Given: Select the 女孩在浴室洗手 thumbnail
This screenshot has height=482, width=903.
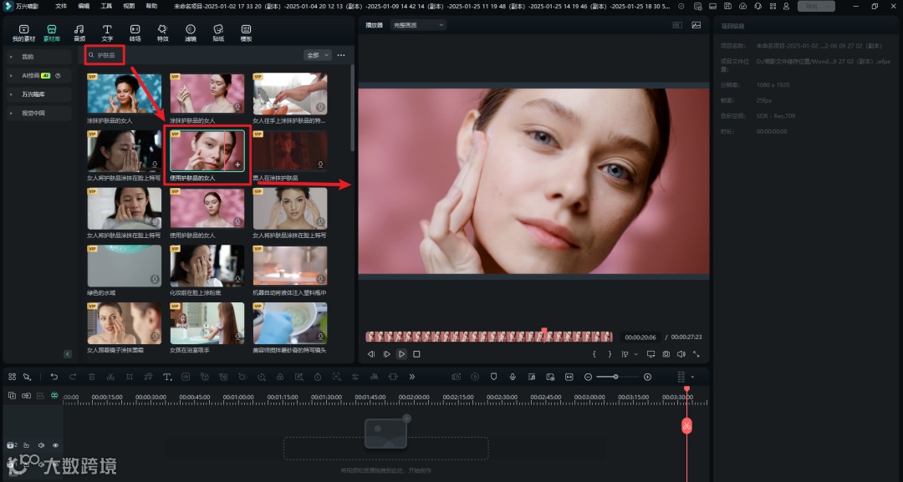Looking at the screenshot, I should point(207,323).
